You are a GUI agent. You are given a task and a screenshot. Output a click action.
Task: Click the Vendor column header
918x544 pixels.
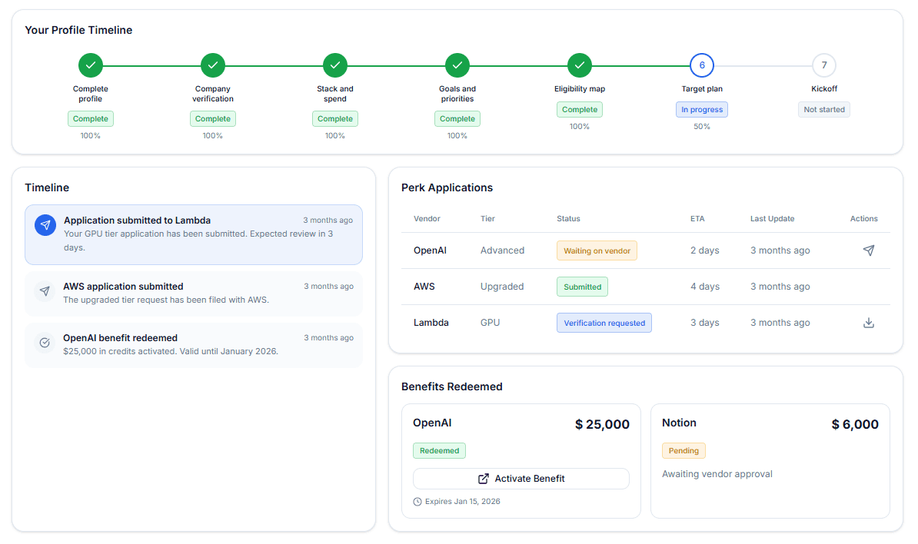[427, 219]
